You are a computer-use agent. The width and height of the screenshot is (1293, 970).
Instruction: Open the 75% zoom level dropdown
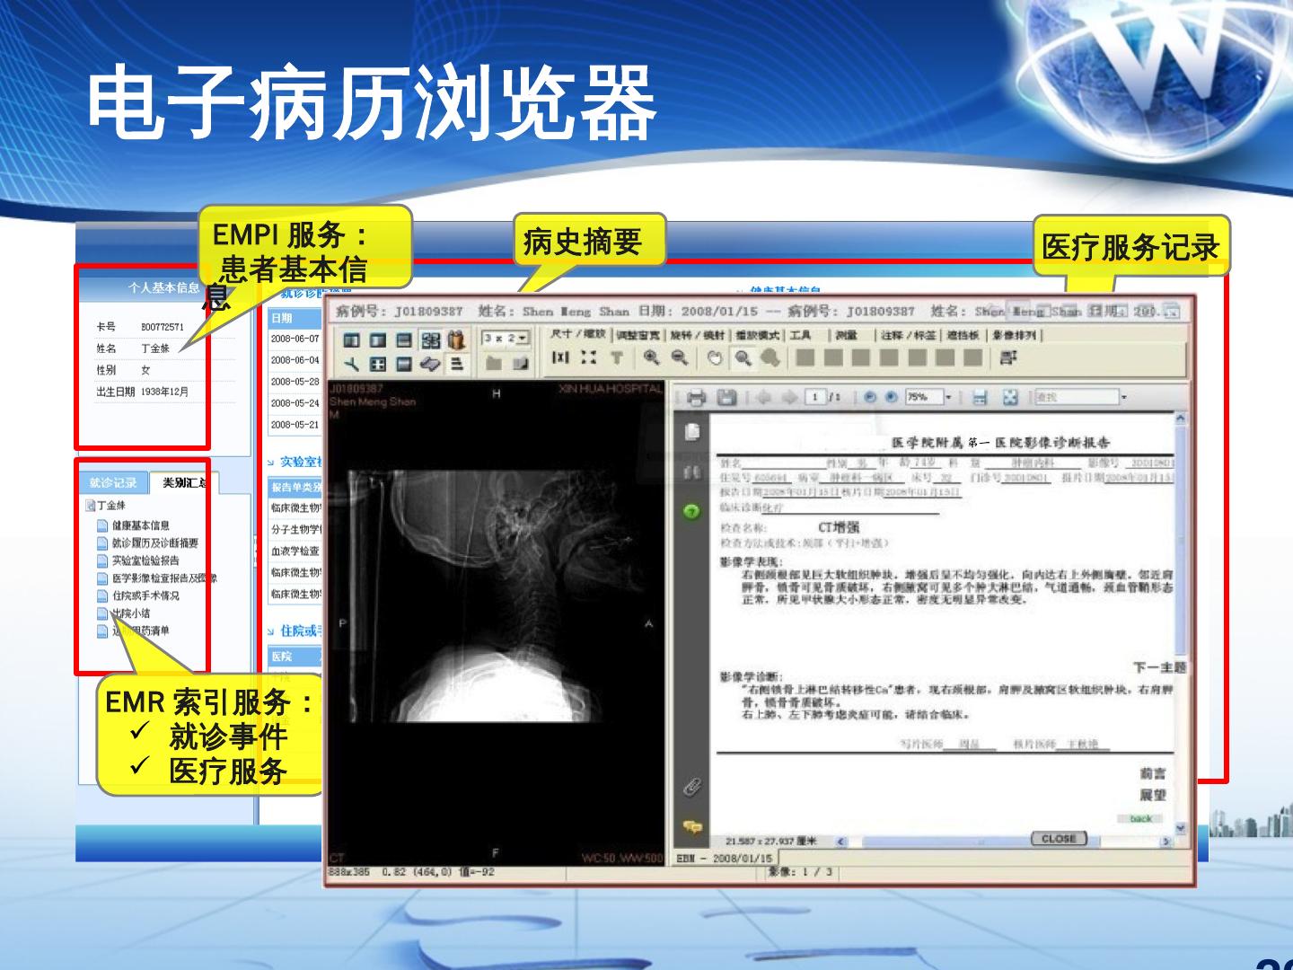pyautogui.click(x=947, y=397)
